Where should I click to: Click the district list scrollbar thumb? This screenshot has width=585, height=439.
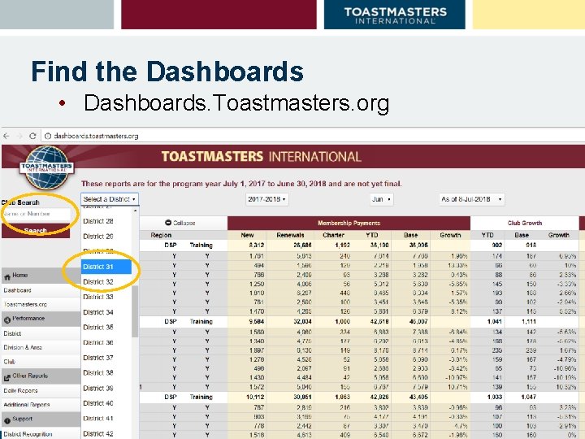click(135, 311)
